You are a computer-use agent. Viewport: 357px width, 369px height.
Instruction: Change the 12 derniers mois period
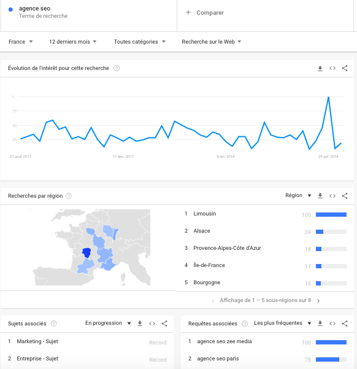click(x=72, y=42)
